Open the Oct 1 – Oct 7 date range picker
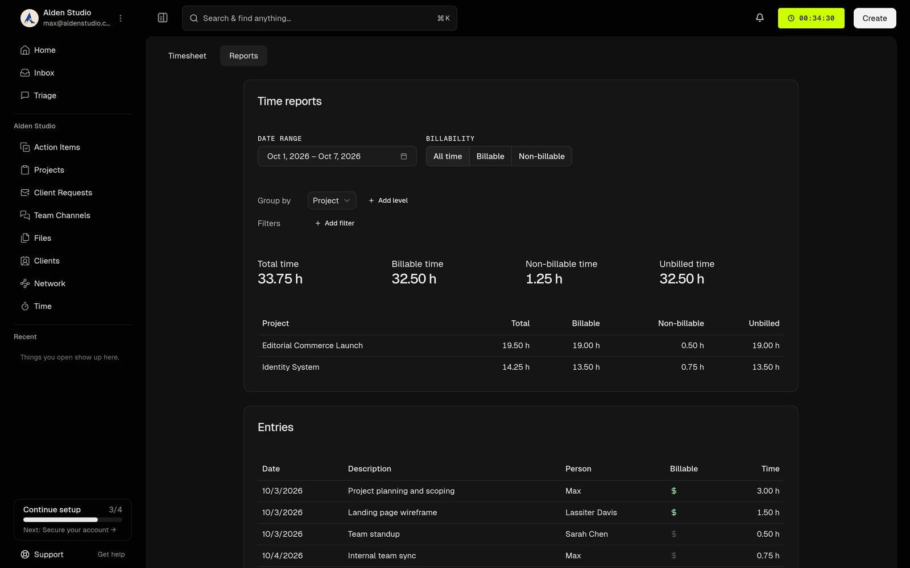The image size is (910, 568). tap(337, 156)
